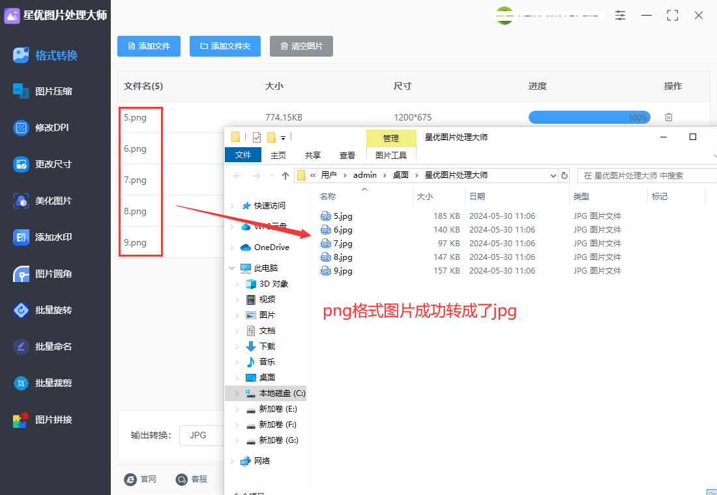Image resolution: width=717 pixels, height=495 pixels.
Task: Expand the OneDrive tree node
Action: coord(232,247)
